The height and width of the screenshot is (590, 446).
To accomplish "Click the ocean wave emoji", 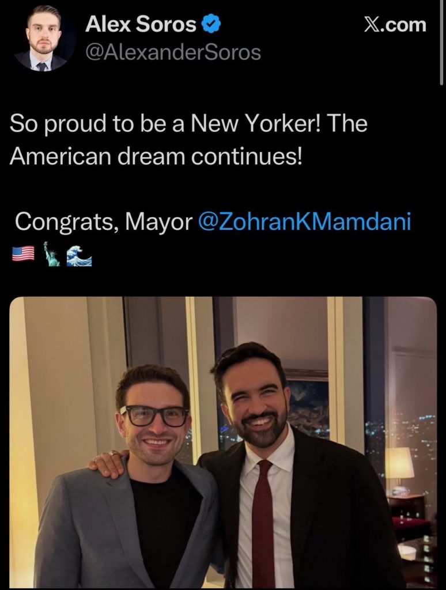I will tap(79, 255).
